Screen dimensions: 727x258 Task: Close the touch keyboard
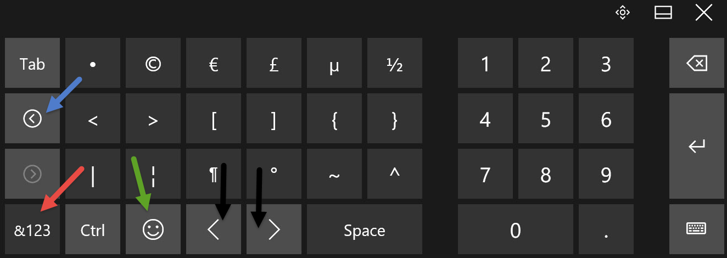[704, 13]
